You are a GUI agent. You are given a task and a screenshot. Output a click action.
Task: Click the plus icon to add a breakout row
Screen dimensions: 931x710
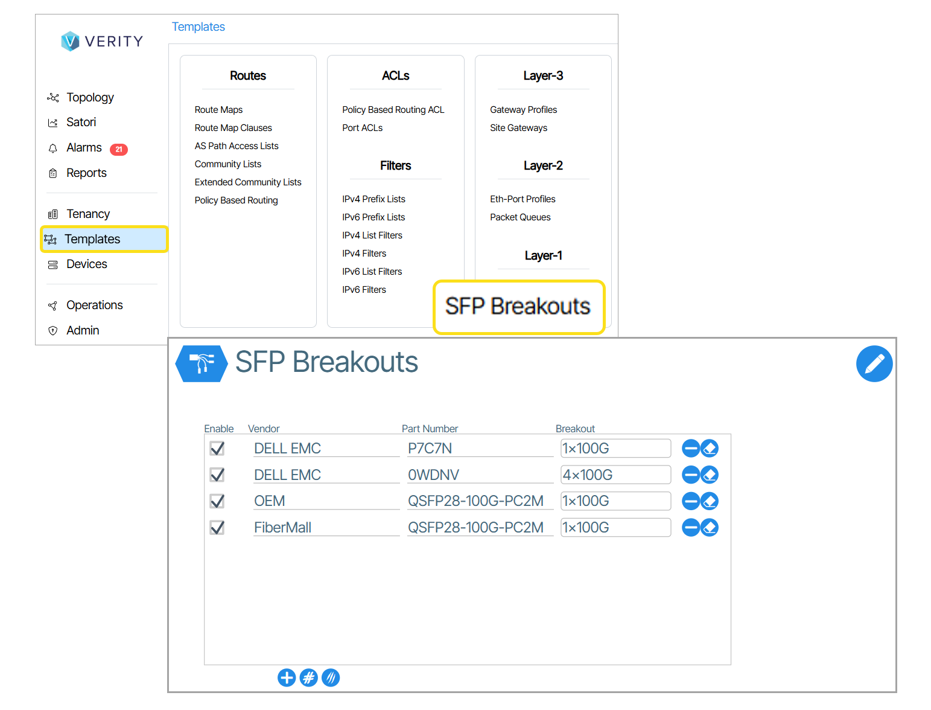click(x=287, y=677)
